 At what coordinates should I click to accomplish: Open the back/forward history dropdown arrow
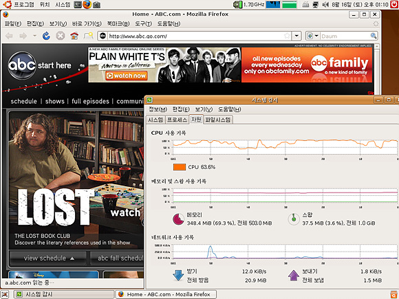[34, 36]
